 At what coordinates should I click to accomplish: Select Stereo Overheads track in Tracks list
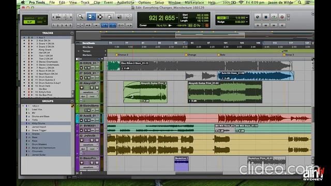(x=48, y=62)
